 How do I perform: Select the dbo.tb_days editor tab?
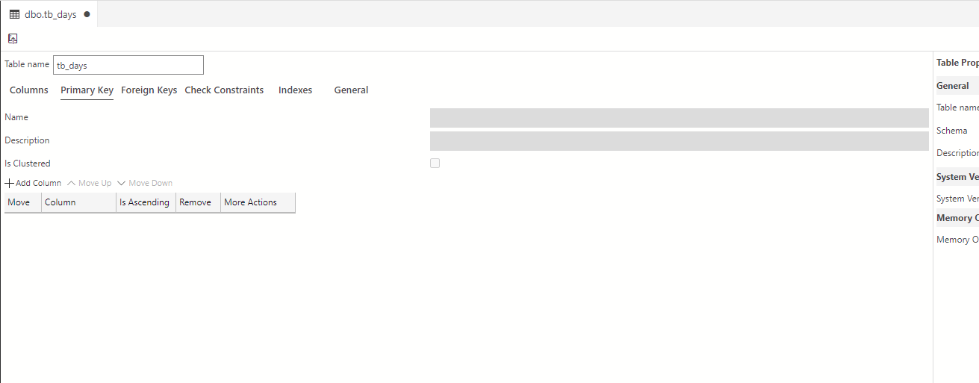coord(49,14)
